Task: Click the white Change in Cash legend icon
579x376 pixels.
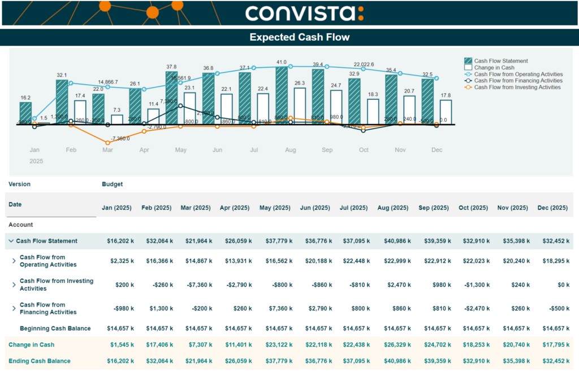Action: [468, 68]
